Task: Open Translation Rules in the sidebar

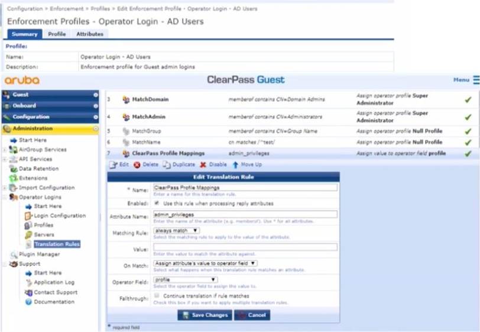Action: 57,244
